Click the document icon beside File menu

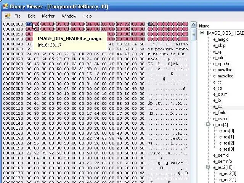pos(7,16)
